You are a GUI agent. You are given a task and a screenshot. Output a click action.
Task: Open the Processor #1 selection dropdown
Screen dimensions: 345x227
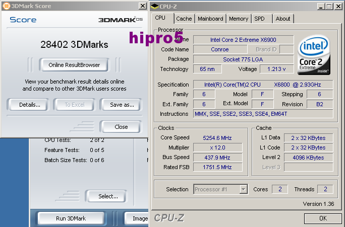pos(243,189)
